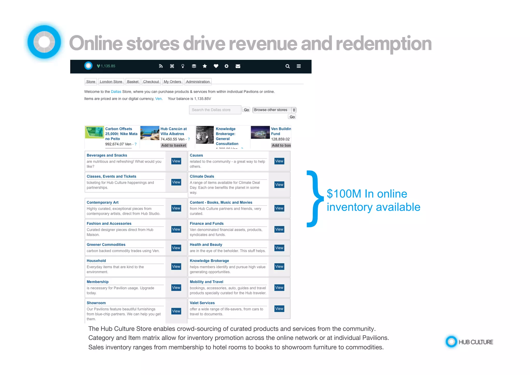Open the envelope messages icon
This screenshot has height=375, width=530.
(238, 66)
